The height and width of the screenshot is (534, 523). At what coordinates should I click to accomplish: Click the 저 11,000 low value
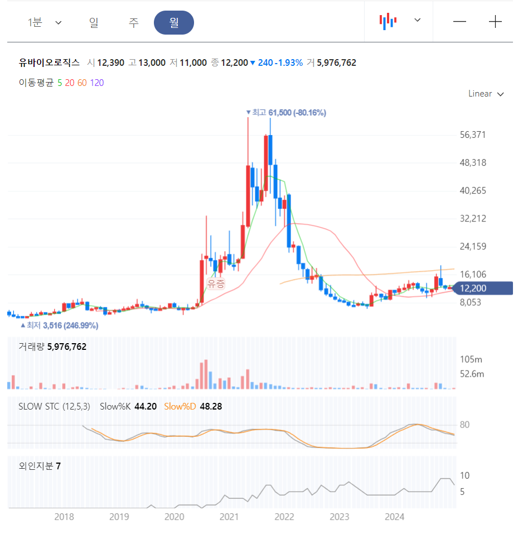pos(188,62)
